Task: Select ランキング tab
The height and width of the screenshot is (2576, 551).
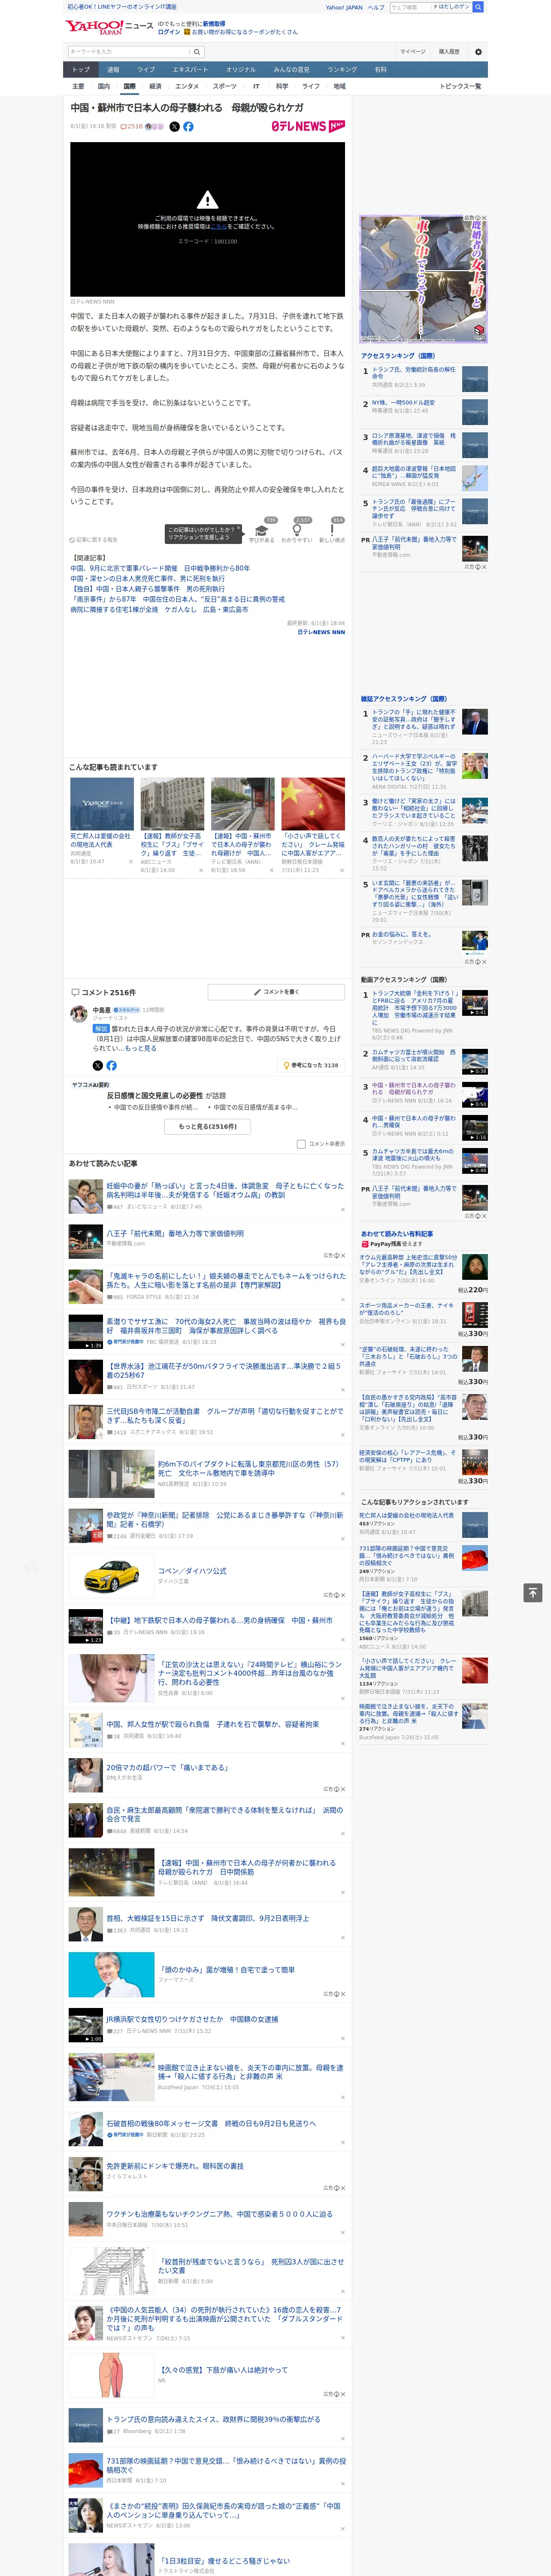Action: [x=342, y=69]
